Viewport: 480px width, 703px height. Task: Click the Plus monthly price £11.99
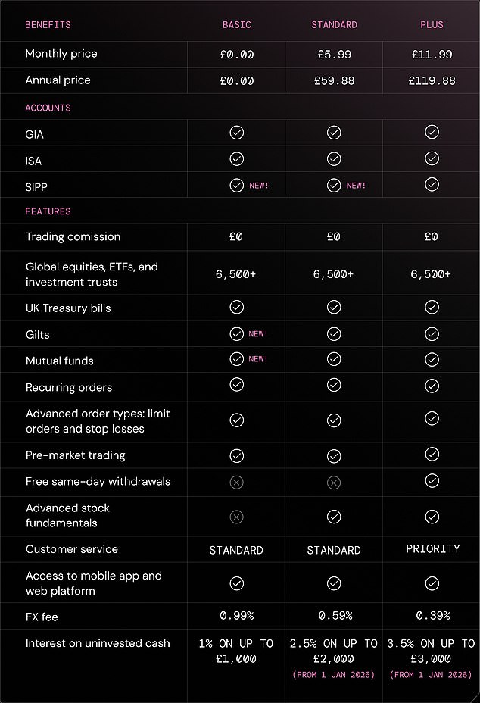pyautogui.click(x=432, y=55)
